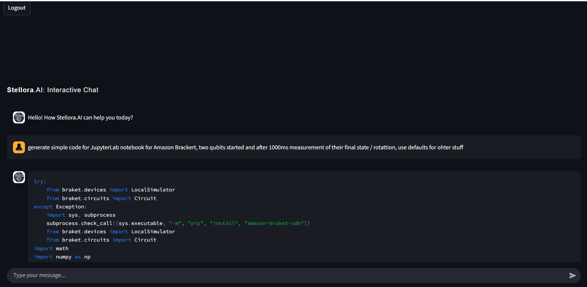The image size is (587, 287).
Task: Click the 'import math' code line
Action: click(x=51, y=249)
